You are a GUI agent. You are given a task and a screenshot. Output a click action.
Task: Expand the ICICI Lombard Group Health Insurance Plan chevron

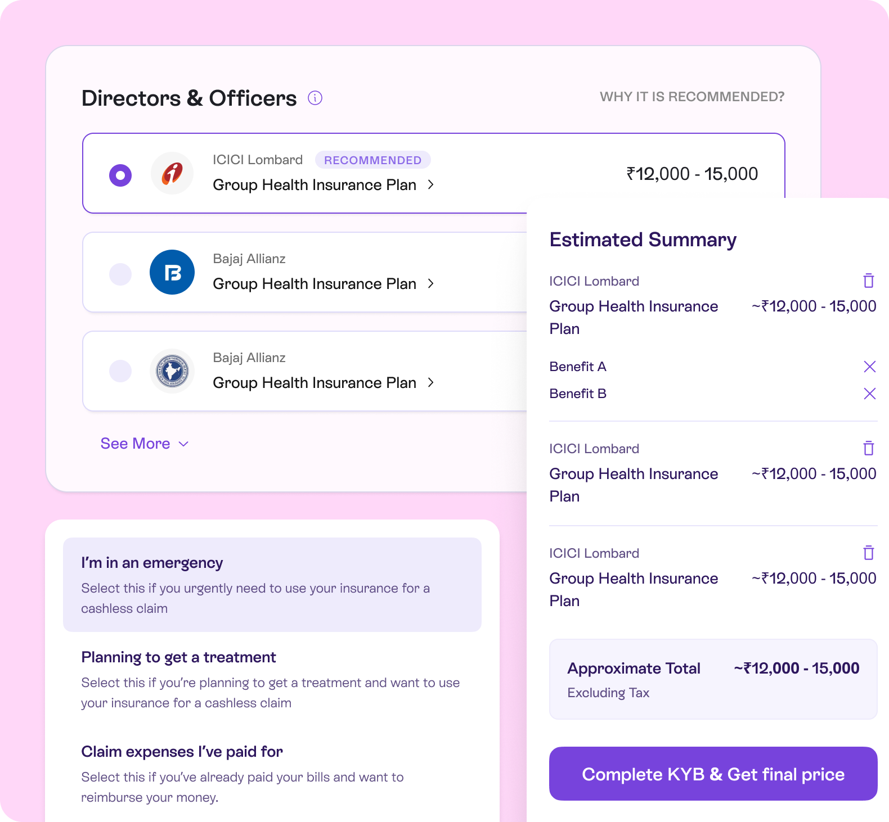[x=431, y=184]
